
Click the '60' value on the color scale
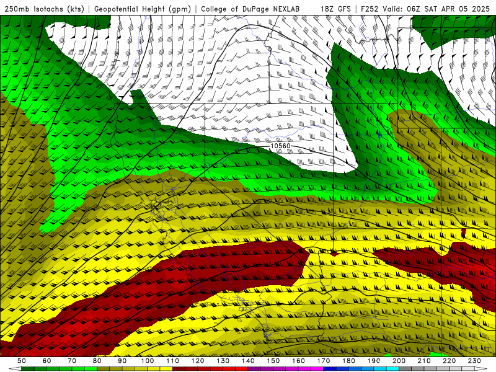pyautogui.click(x=47, y=361)
